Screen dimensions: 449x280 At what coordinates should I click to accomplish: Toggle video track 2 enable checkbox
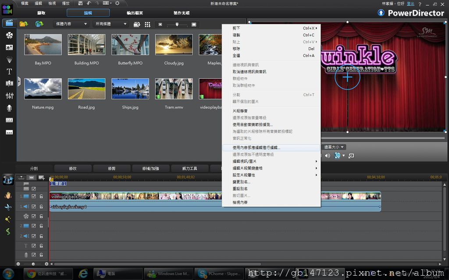pyautogui.click(x=33, y=226)
